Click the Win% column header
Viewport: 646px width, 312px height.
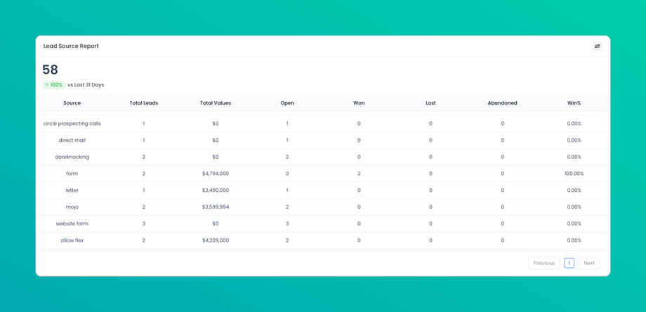coord(574,103)
